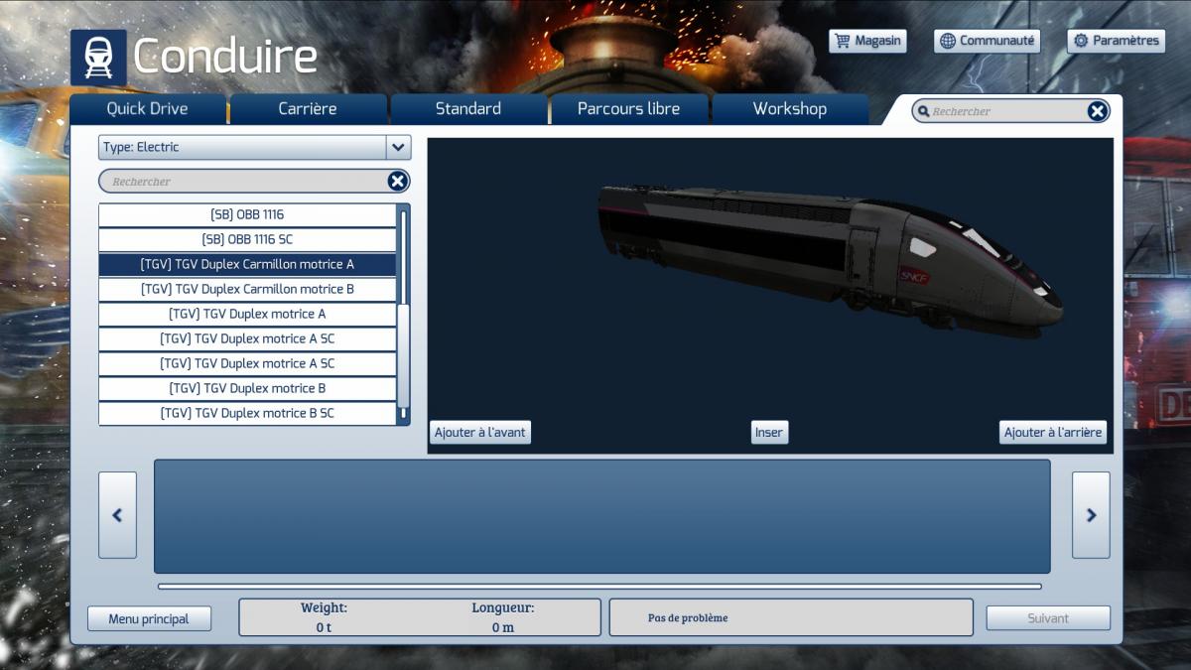Screen dimensions: 1191x670
Task: Select the second TGV Duplex motrice A SC row
Action: click(x=247, y=363)
